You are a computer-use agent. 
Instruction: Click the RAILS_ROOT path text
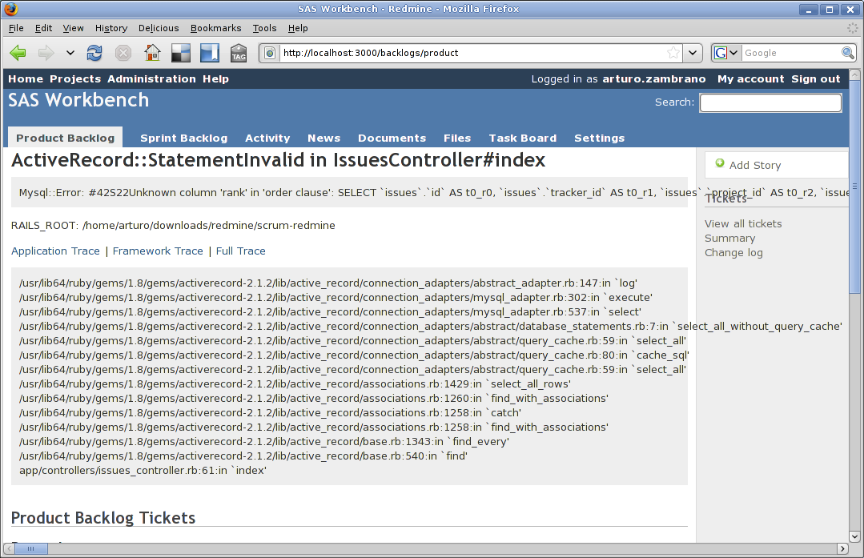[173, 225]
